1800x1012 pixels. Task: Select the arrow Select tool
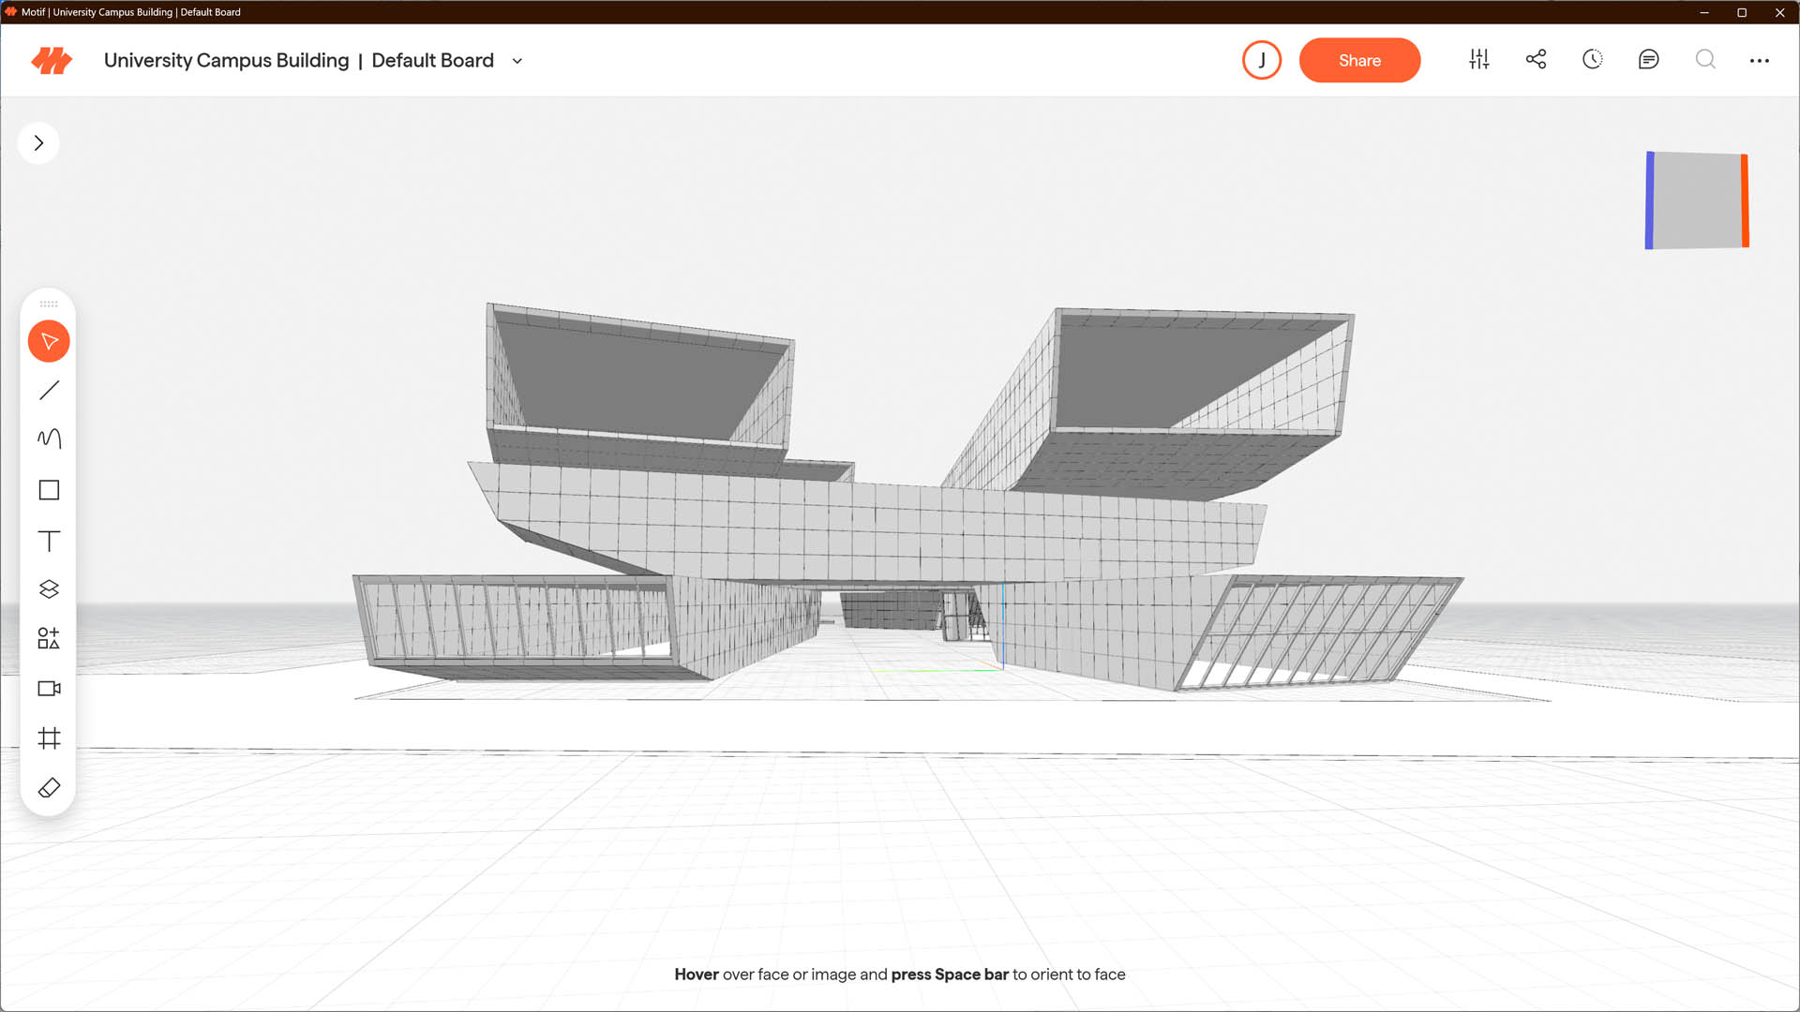tap(49, 341)
